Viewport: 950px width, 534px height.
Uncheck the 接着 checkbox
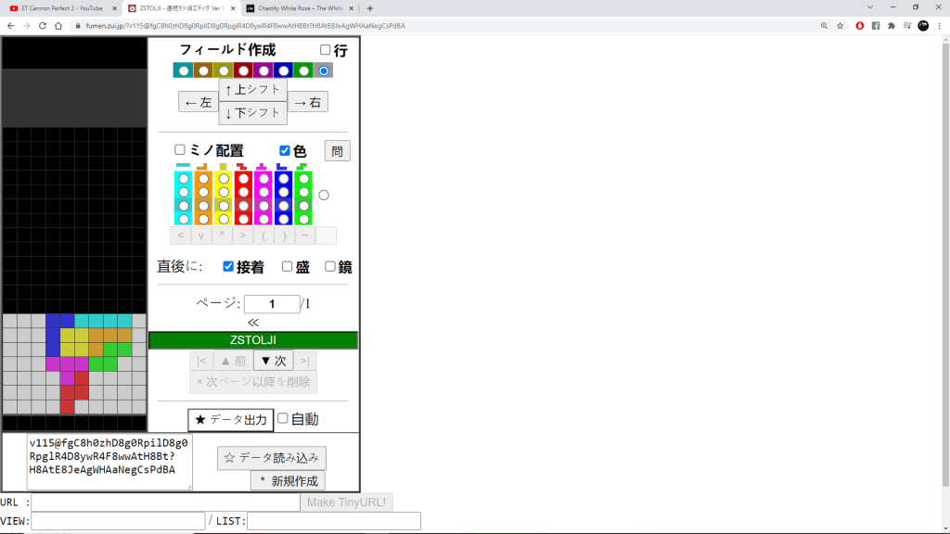(228, 267)
